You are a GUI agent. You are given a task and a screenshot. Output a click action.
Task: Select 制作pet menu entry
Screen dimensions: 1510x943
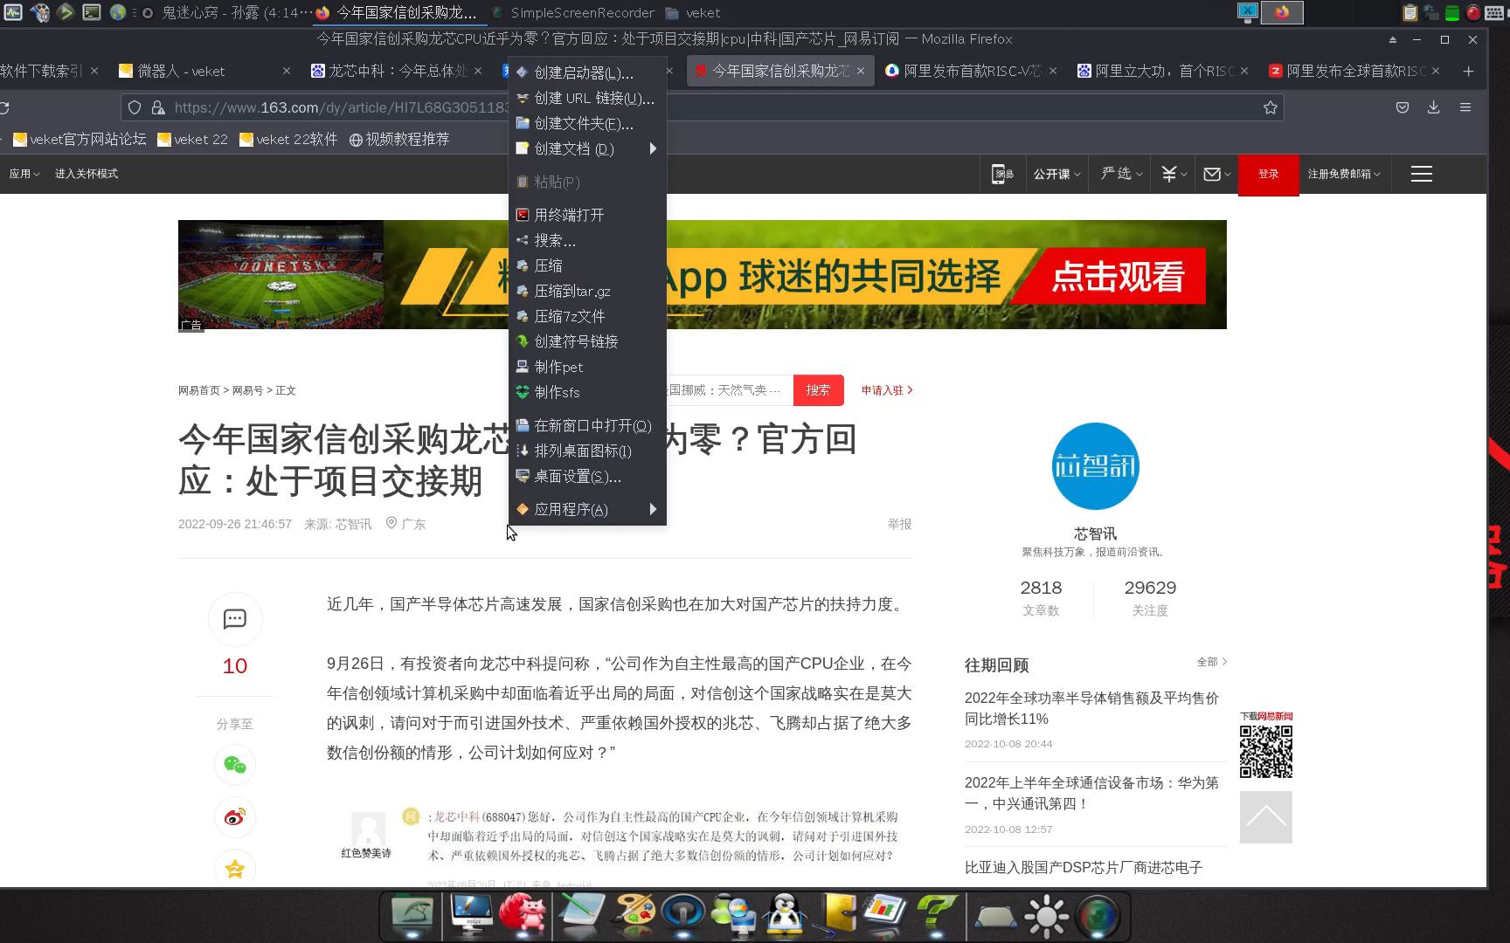click(x=587, y=367)
